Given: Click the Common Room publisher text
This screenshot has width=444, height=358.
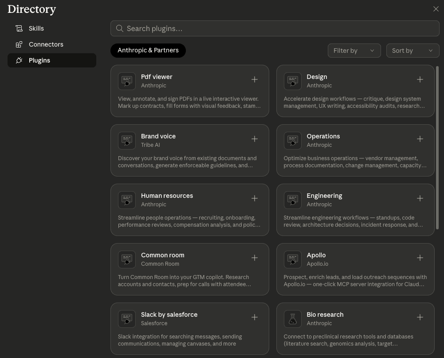Looking at the screenshot, I should tap(160, 264).
